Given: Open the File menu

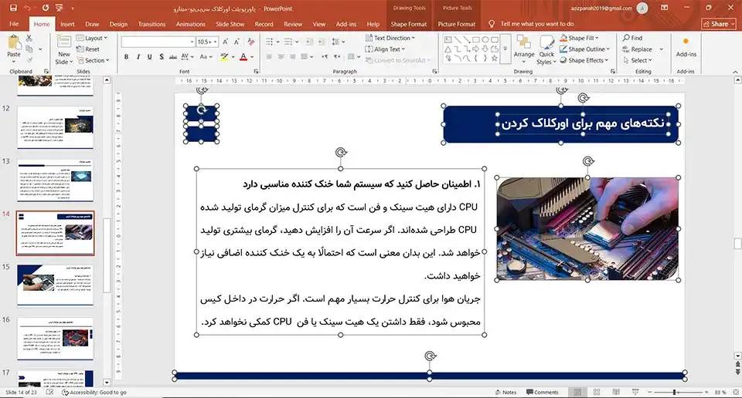Looking at the screenshot, I should [x=14, y=24].
